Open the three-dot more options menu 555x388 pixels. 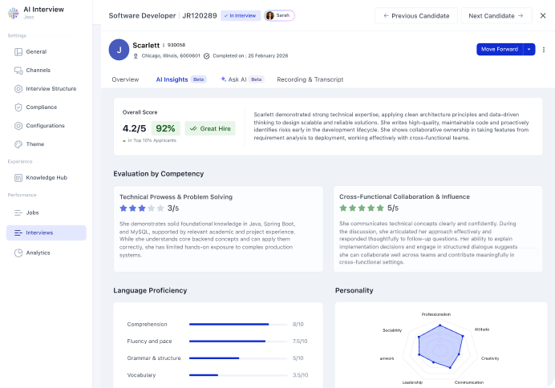[x=544, y=49]
